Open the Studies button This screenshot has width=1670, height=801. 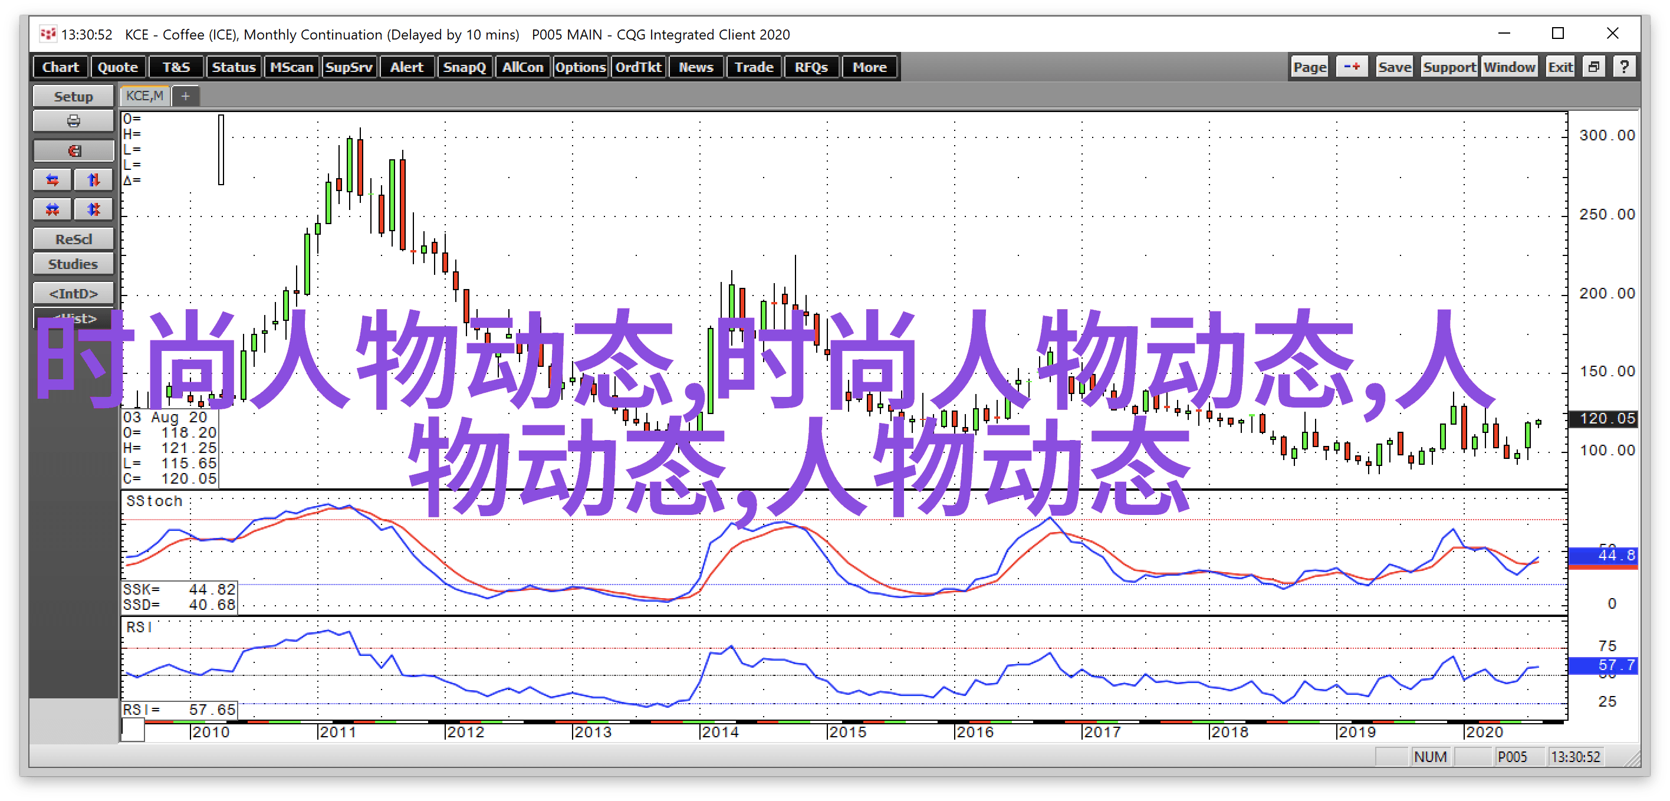(73, 264)
